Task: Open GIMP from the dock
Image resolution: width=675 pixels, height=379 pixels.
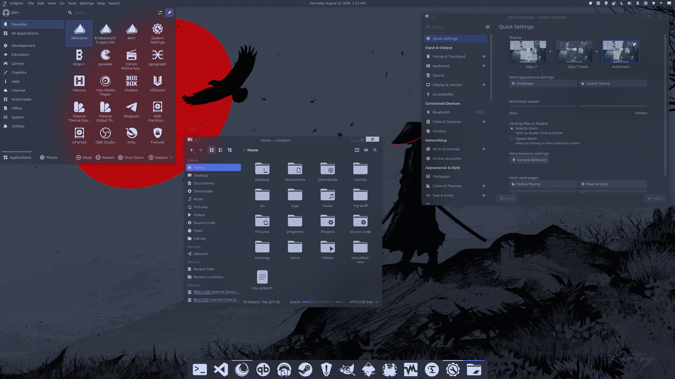Action: [347, 370]
